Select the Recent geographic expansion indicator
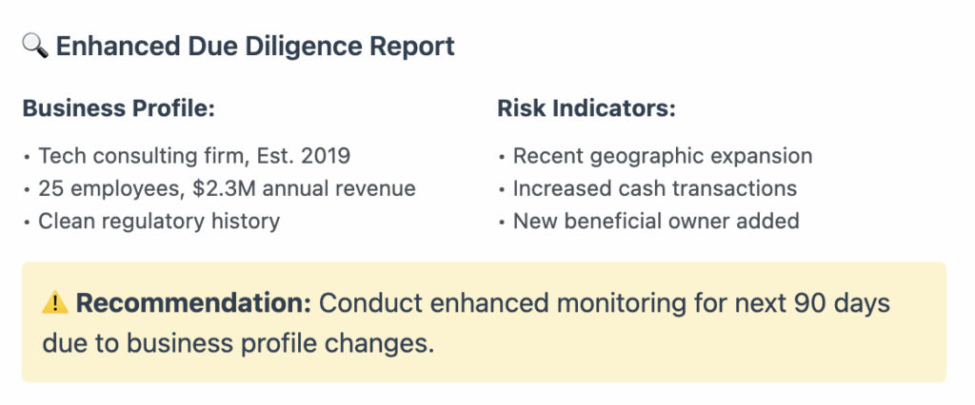Screen dimensions: 975x405 [x=663, y=156]
